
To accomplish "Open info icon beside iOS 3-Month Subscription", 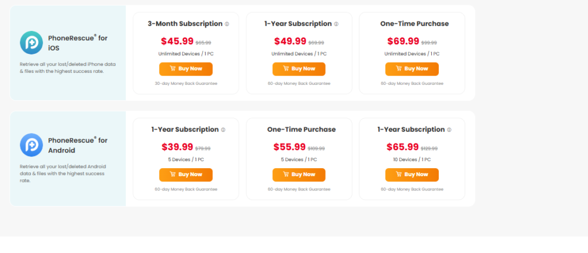I will pos(227,24).
